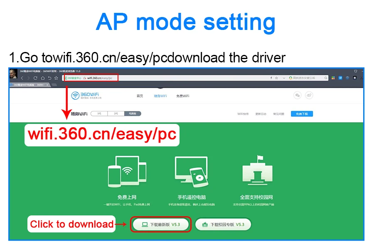The height and width of the screenshot is (252, 374).
Task: Click the favorites star beside the home icon
Action: click(56, 78)
